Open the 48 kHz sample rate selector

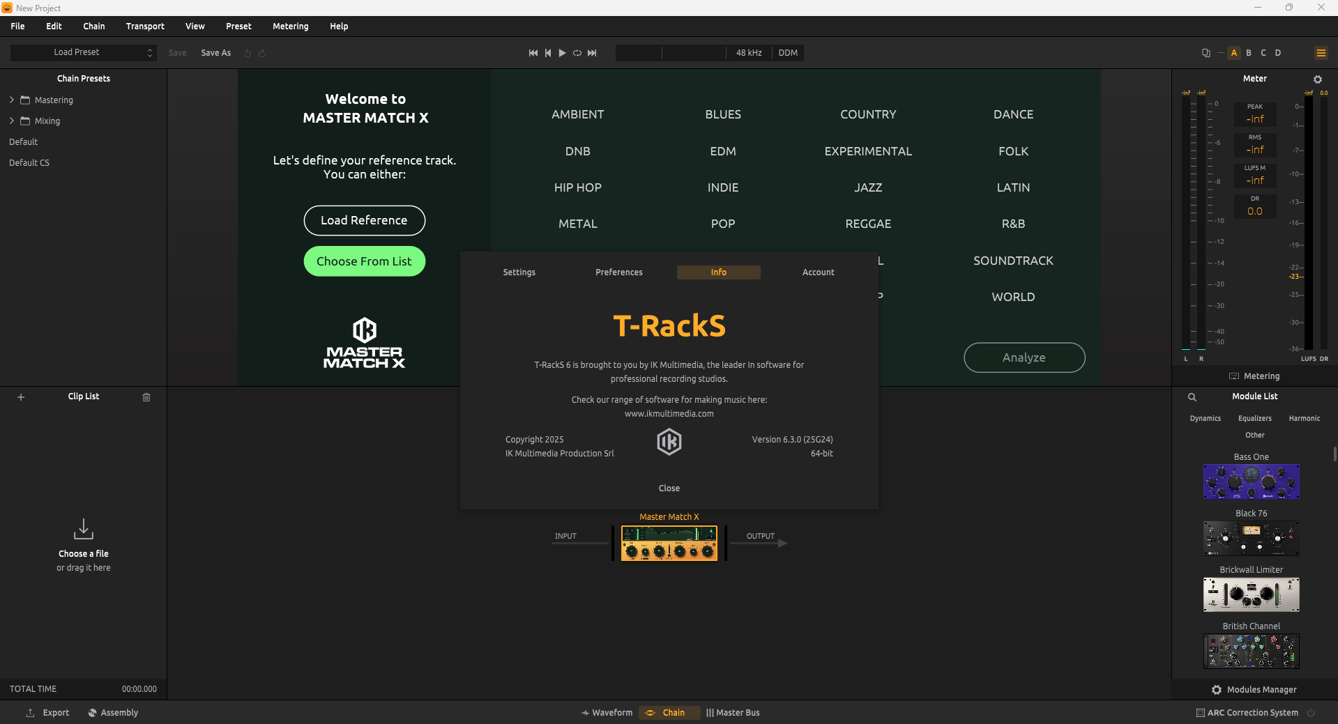coord(749,53)
